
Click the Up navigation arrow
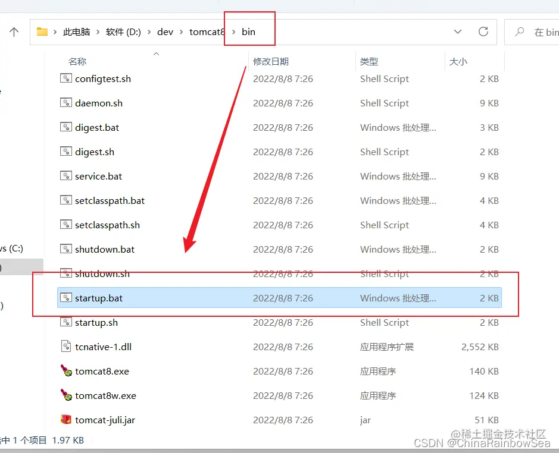(13, 32)
